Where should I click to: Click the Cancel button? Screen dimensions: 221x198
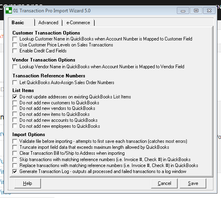164,183
